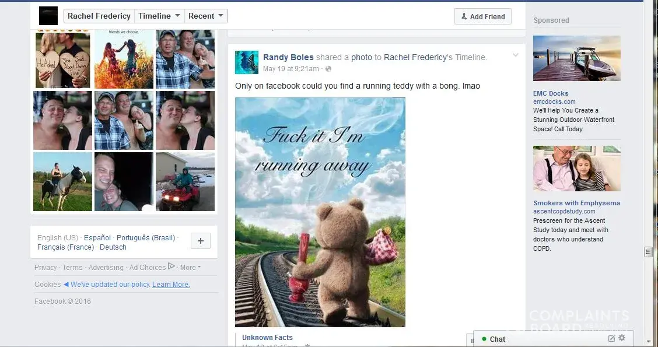This screenshot has width=658, height=347.
Task: Click the Add Friend button
Action: (482, 16)
